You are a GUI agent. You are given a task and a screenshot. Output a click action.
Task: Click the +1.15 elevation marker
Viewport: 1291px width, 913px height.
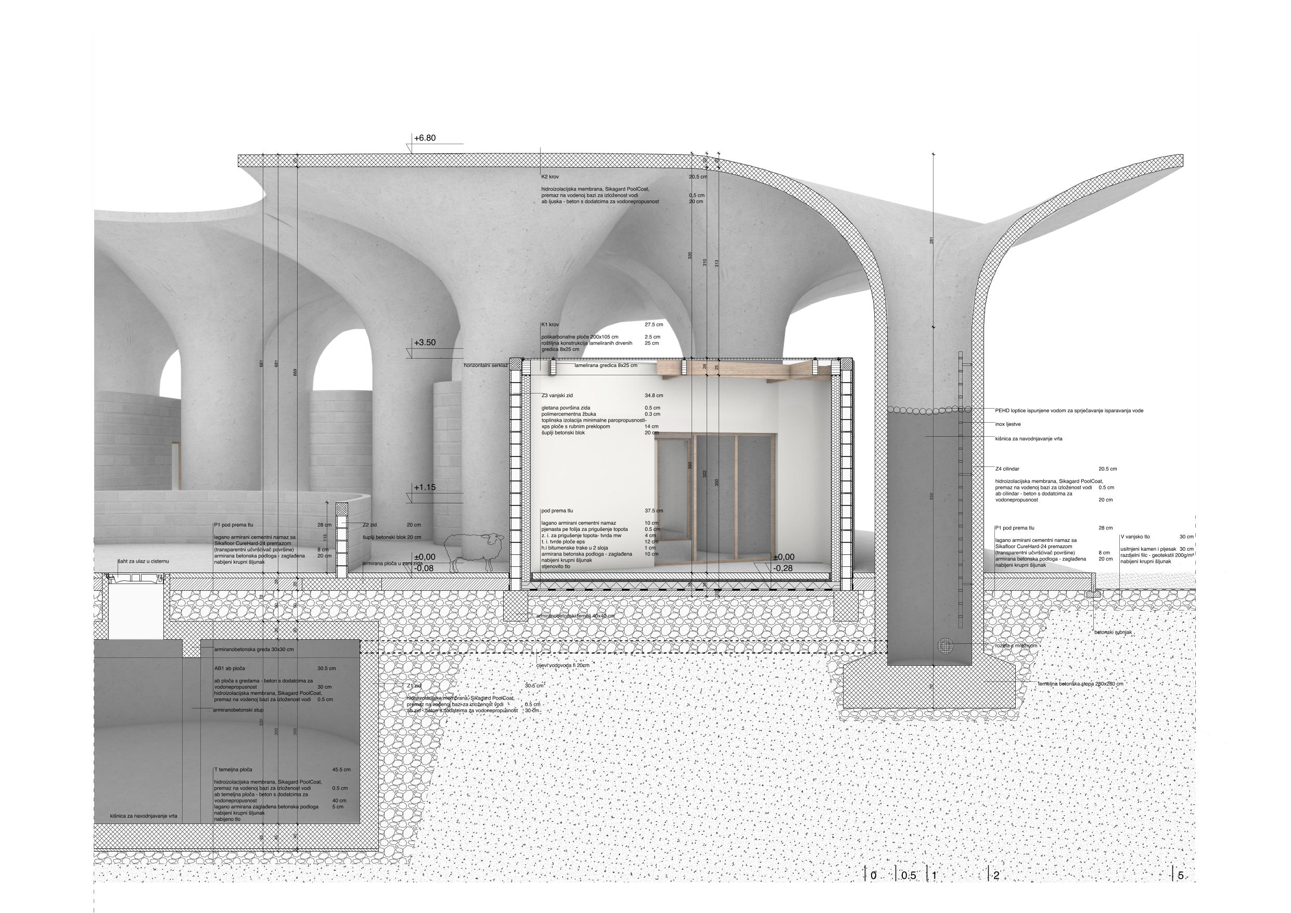tap(425, 488)
